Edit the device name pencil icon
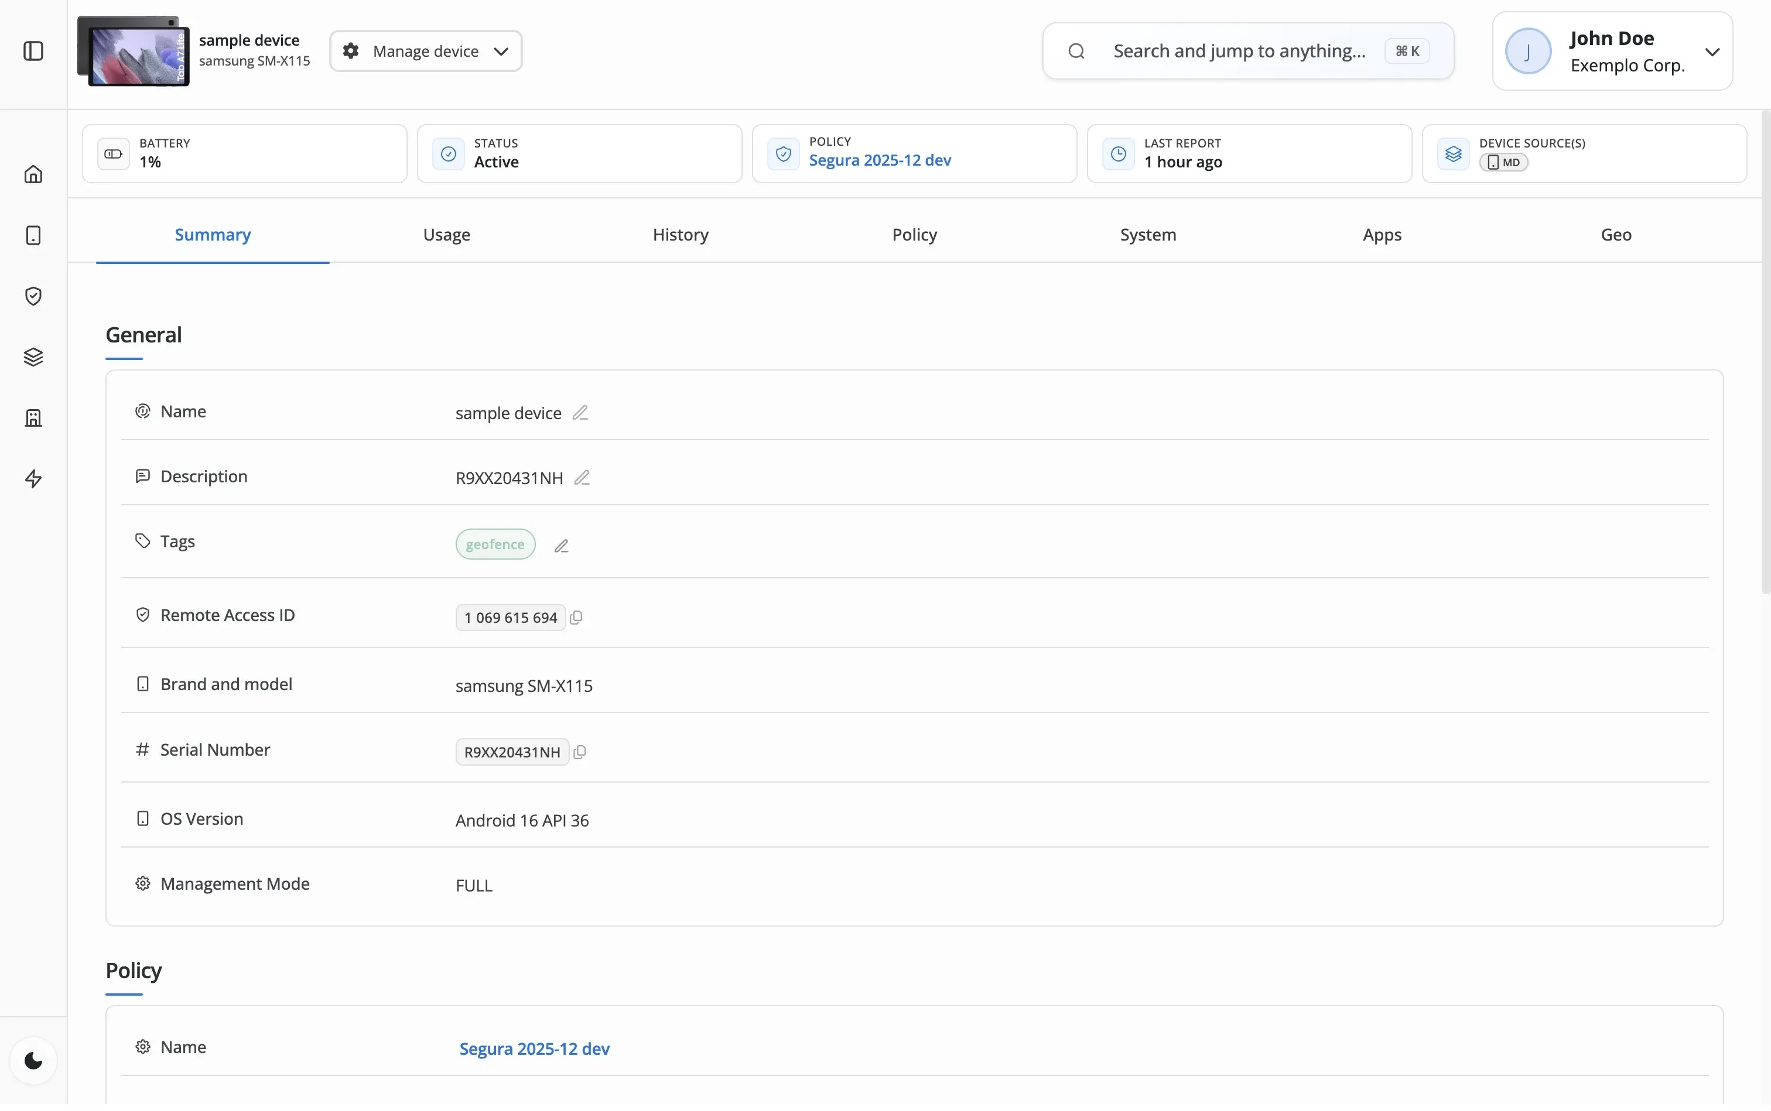This screenshot has width=1771, height=1111. click(x=580, y=413)
